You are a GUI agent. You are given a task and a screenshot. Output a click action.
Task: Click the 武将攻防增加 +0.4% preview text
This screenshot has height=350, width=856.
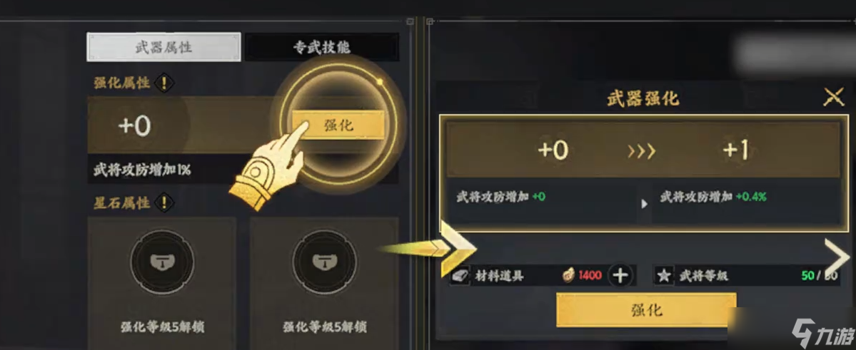tap(713, 197)
